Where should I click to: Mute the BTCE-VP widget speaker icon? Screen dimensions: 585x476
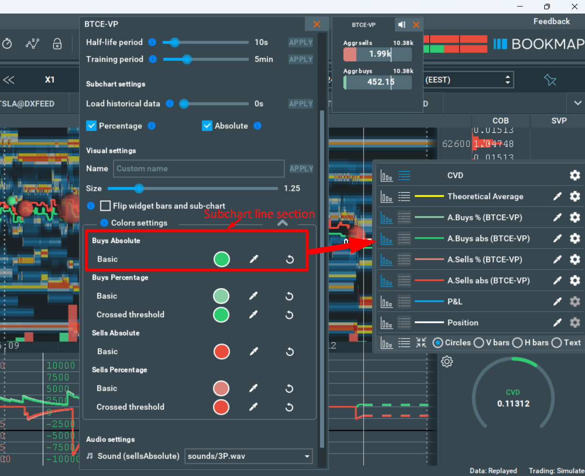401,24
